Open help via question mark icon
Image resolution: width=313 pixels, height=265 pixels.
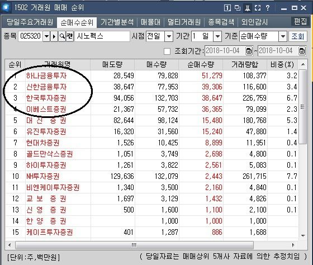click(268, 8)
